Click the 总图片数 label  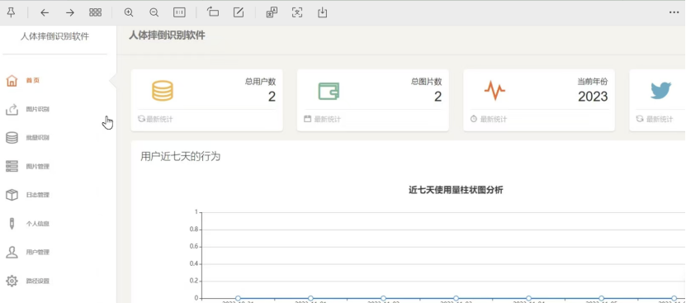[427, 82]
